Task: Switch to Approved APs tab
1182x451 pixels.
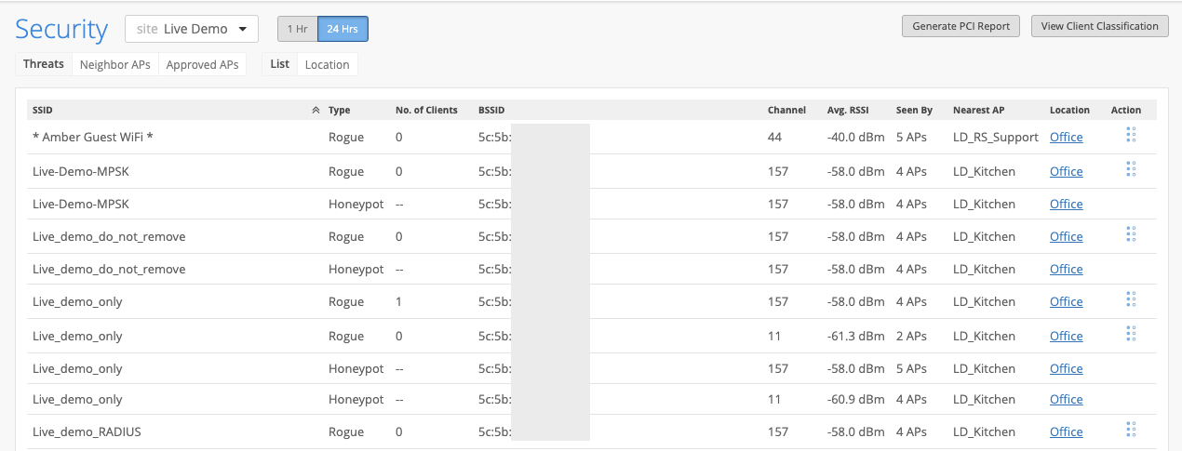Action: 202,64
